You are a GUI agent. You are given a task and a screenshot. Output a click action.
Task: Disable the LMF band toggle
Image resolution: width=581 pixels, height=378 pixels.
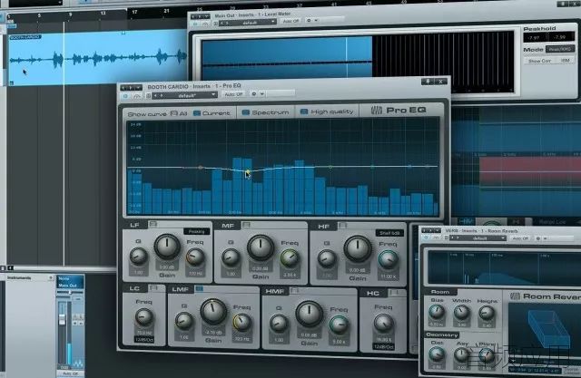pos(200,288)
